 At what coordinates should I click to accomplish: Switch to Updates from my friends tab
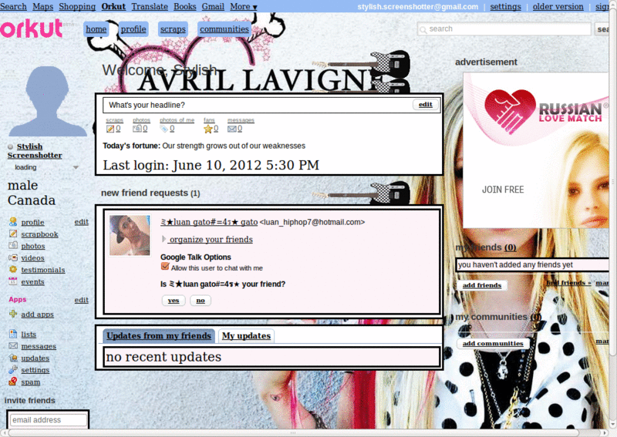click(159, 336)
